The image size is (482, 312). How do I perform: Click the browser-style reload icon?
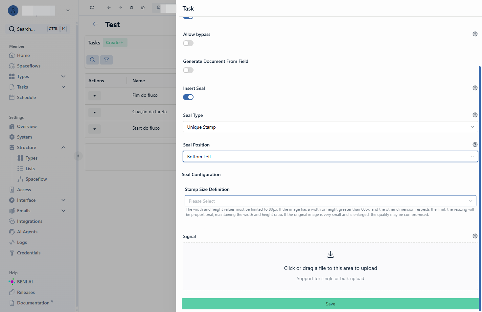131,8
